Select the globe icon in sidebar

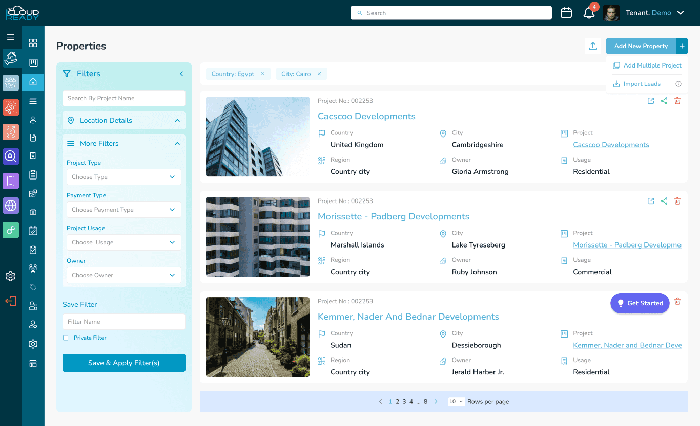tap(10, 205)
